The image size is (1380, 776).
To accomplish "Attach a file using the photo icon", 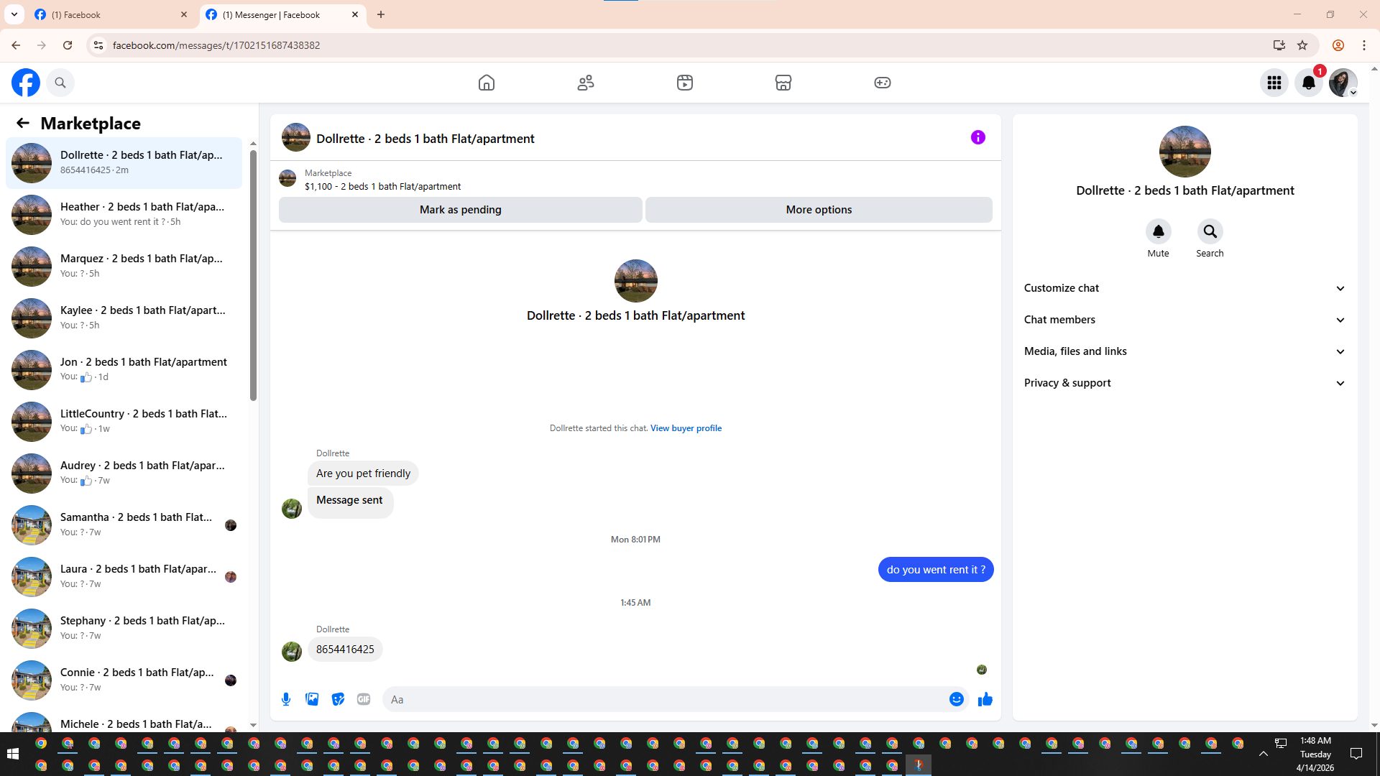I will 312,699.
